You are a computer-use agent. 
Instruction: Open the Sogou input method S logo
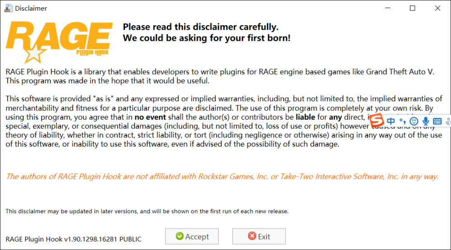(x=377, y=121)
